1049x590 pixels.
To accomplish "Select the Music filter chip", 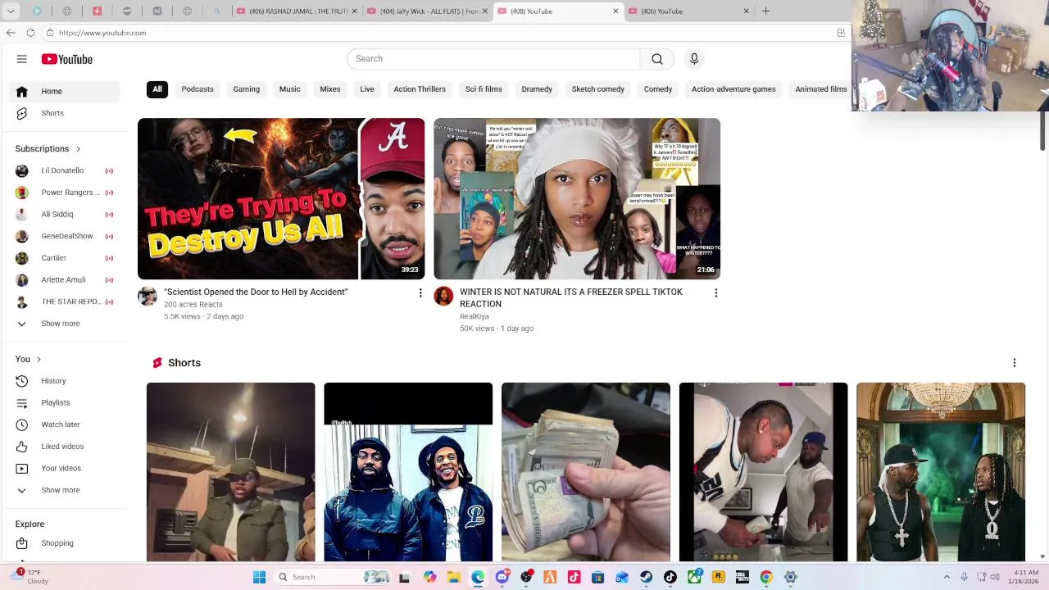I will click(289, 89).
